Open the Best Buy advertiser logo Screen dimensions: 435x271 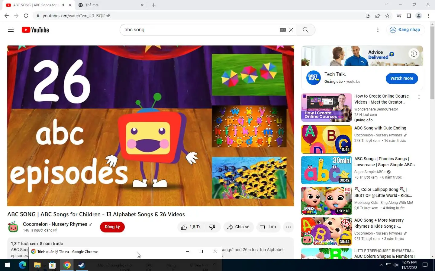click(x=313, y=78)
